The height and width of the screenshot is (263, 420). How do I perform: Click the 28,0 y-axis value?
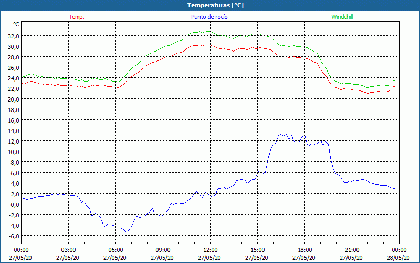[x=14, y=57]
